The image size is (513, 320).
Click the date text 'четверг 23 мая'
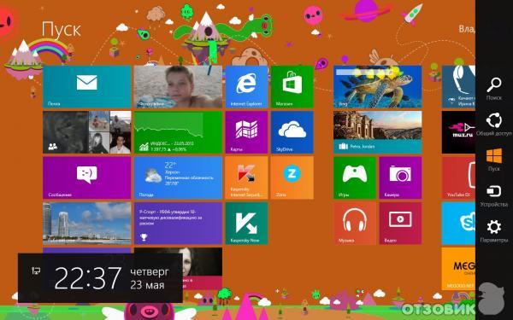tap(150, 278)
